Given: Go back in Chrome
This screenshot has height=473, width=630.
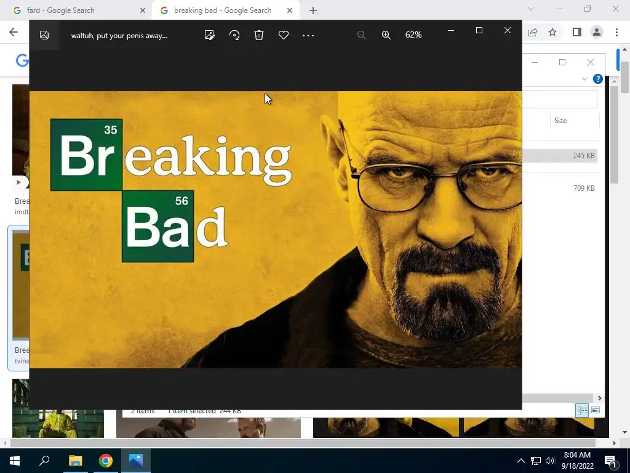Looking at the screenshot, I should tap(14, 32).
